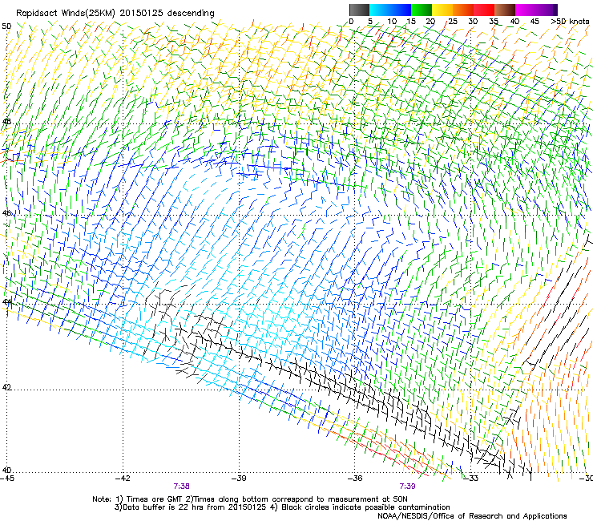This screenshot has width=593, height=521.
Task: Click the '35' legend scale label
Action: 494,22
